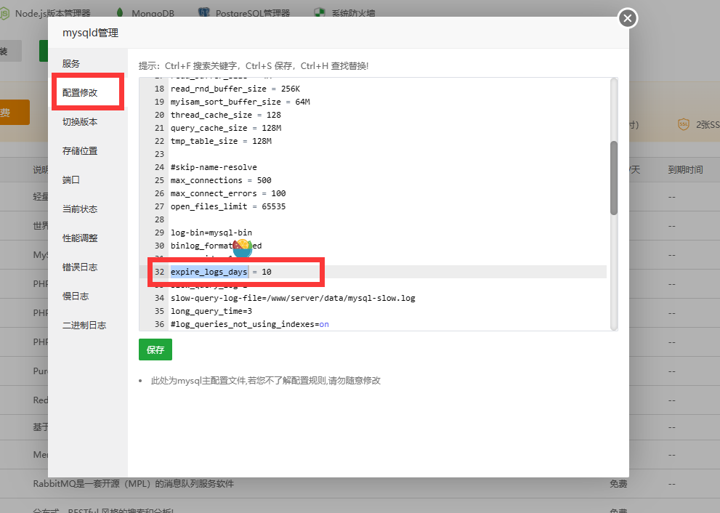Click the thread_cache_size = 128 line
Image resolution: width=720 pixels, height=513 pixels.
tap(225, 115)
